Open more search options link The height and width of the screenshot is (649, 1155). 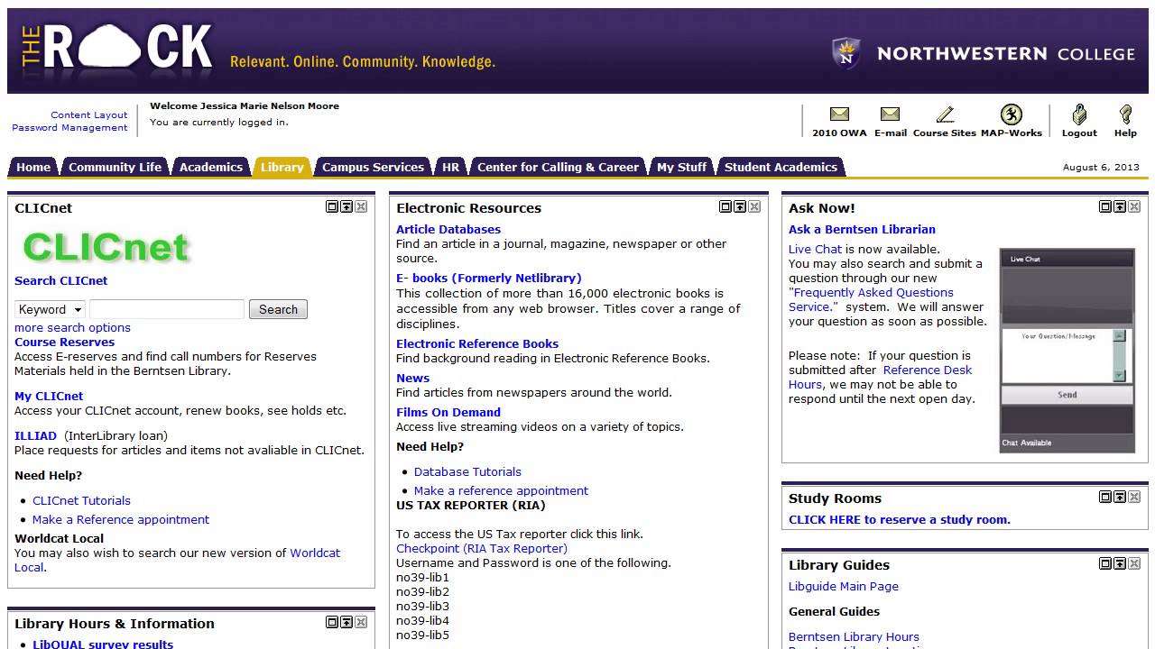pyautogui.click(x=72, y=327)
